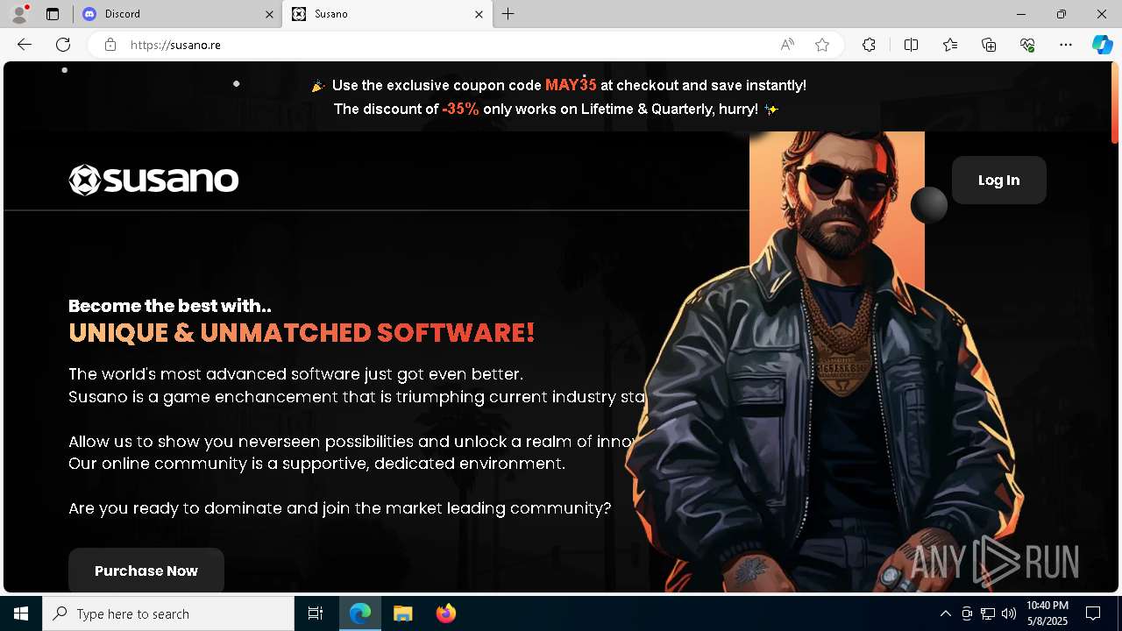Open the tab actions menu icon
This screenshot has width=1122, height=631.
click(x=53, y=14)
